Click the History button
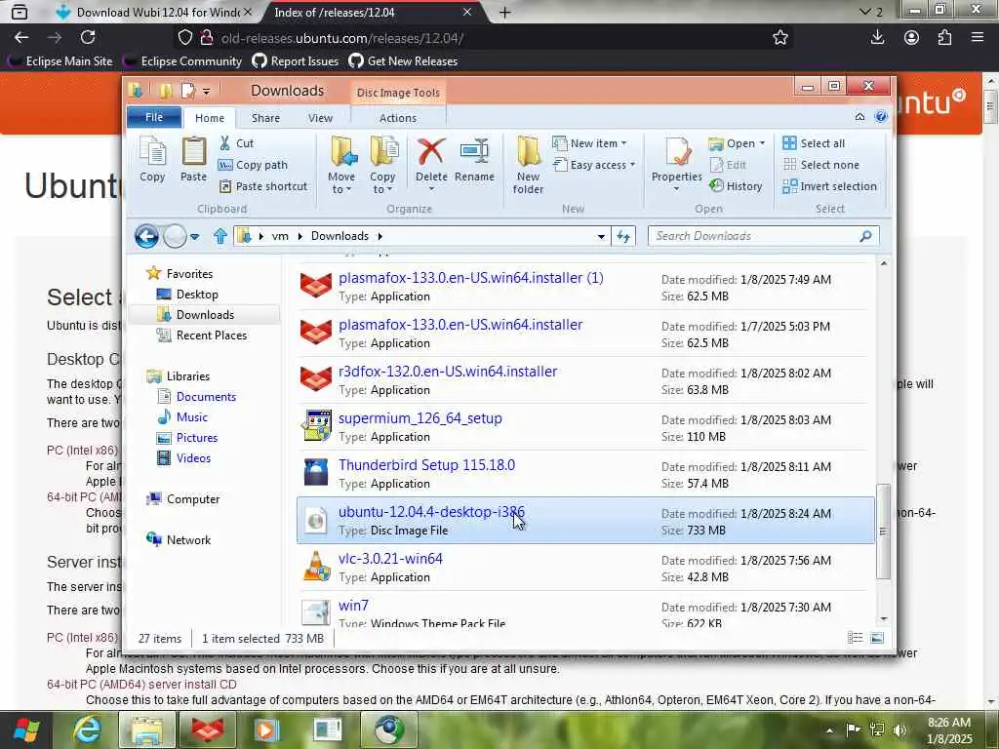The height and width of the screenshot is (749, 999). [x=736, y=186]
